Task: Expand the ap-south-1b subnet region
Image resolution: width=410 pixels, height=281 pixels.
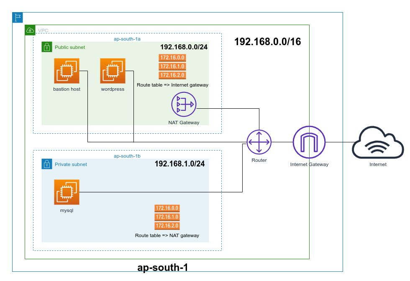Action: click(127, 156)
